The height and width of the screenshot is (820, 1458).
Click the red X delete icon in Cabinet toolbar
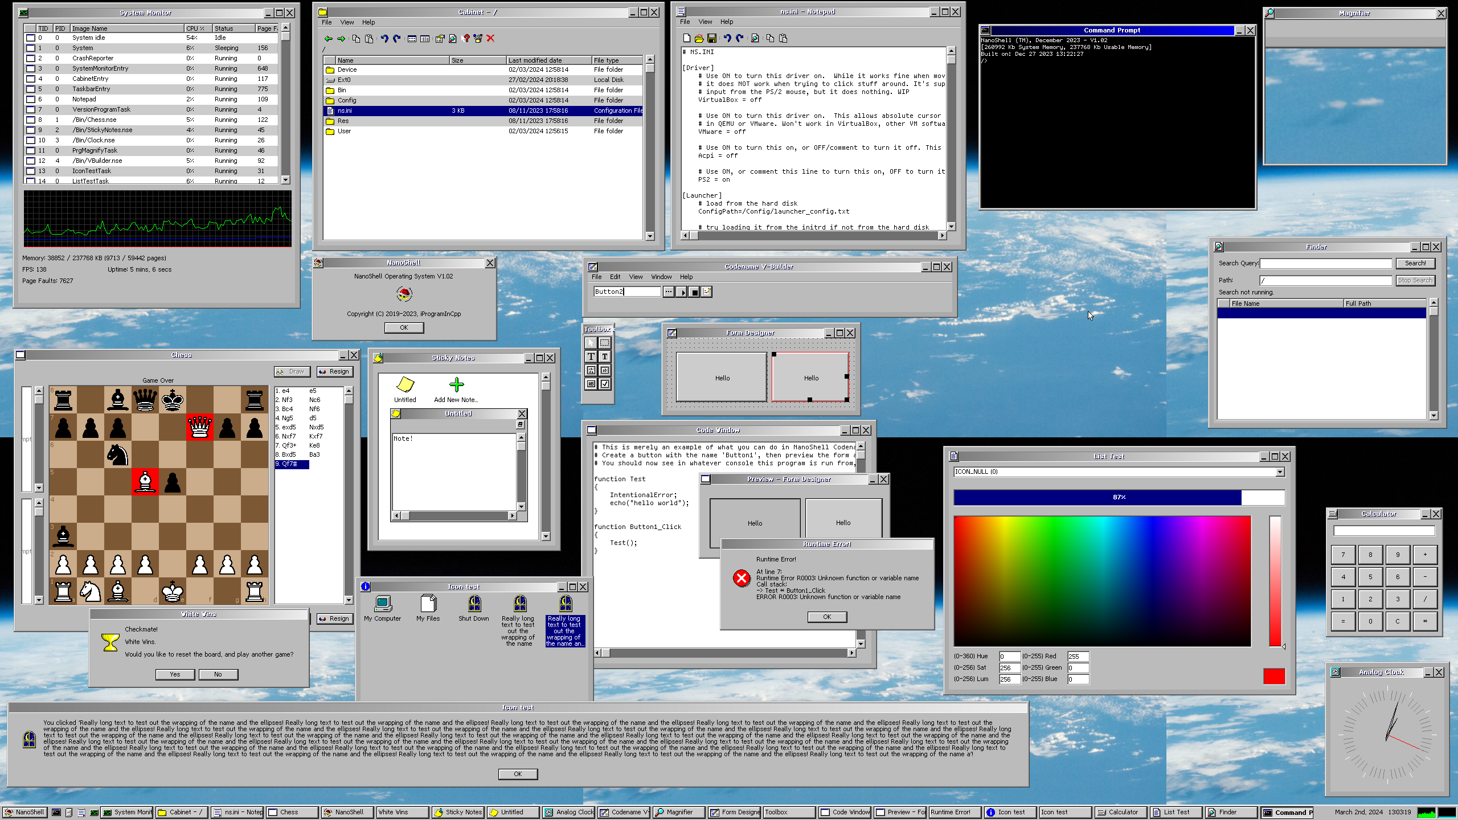(490, 39)
